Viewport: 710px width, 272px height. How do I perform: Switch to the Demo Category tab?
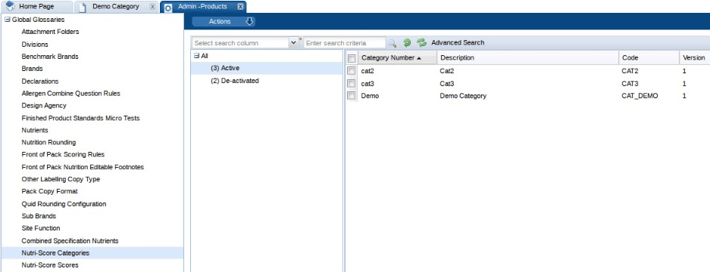[x=115, y=7]
